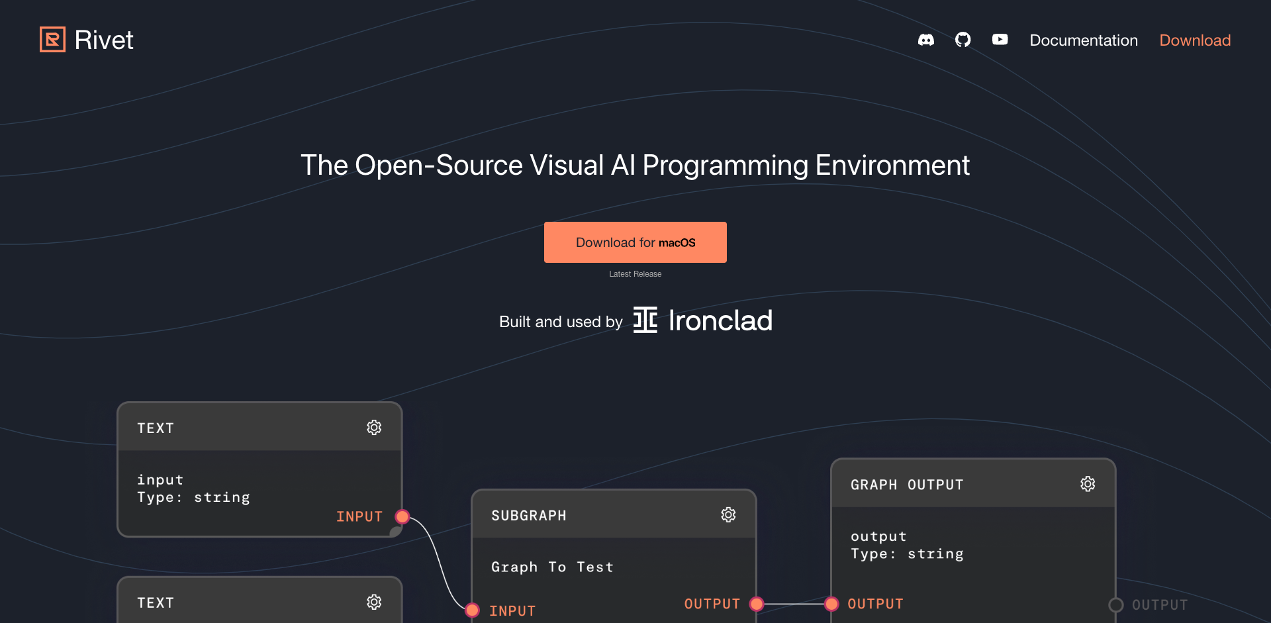The height and width of the screenshot is (623, 1271).
Task: Click the Rivet logo icon
Action: (x=52, y=40)
